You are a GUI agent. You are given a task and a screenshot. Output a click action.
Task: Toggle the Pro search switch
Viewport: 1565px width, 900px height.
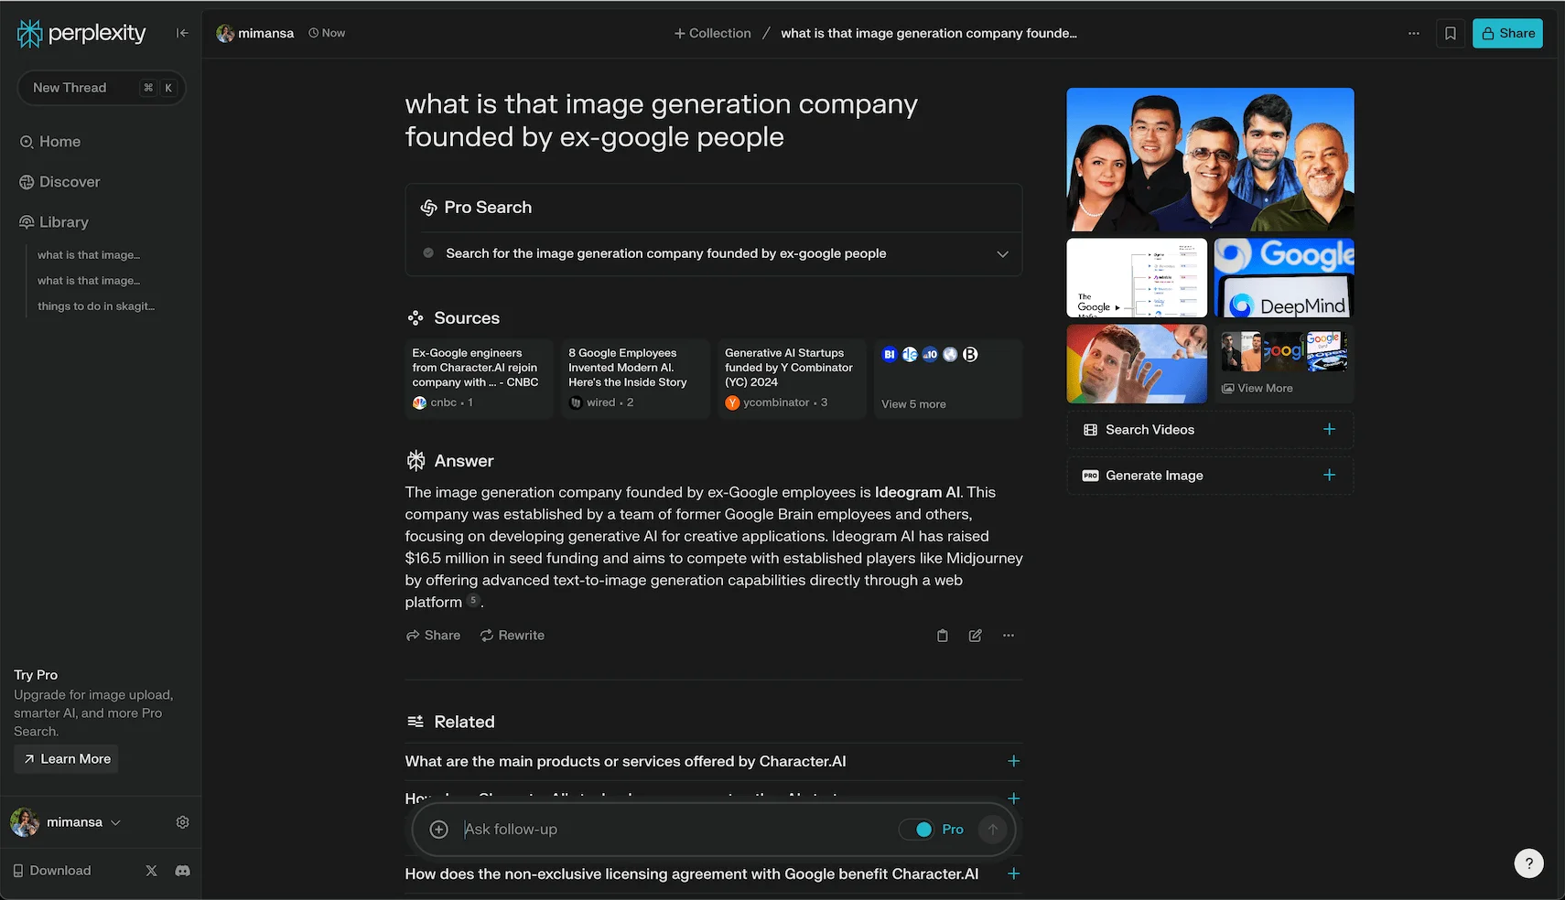click(916, 830)
